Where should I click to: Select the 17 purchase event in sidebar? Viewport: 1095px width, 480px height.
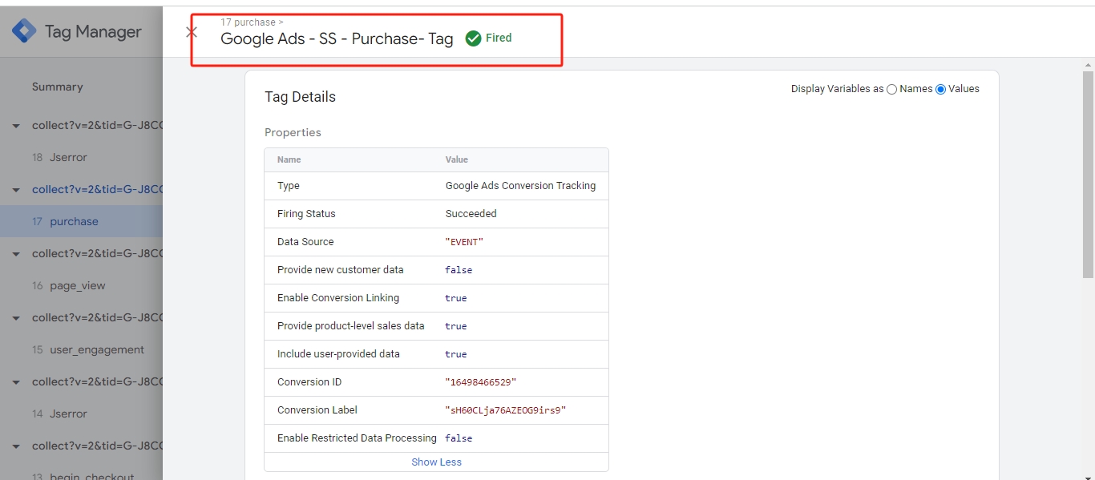coord(81,222)
